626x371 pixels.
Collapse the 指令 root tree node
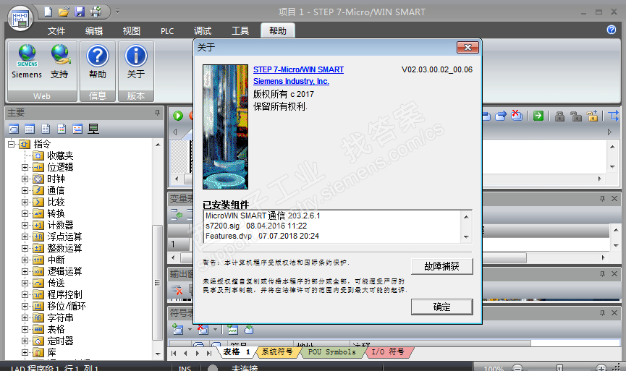pyautogui.click(x=11, y=144)
